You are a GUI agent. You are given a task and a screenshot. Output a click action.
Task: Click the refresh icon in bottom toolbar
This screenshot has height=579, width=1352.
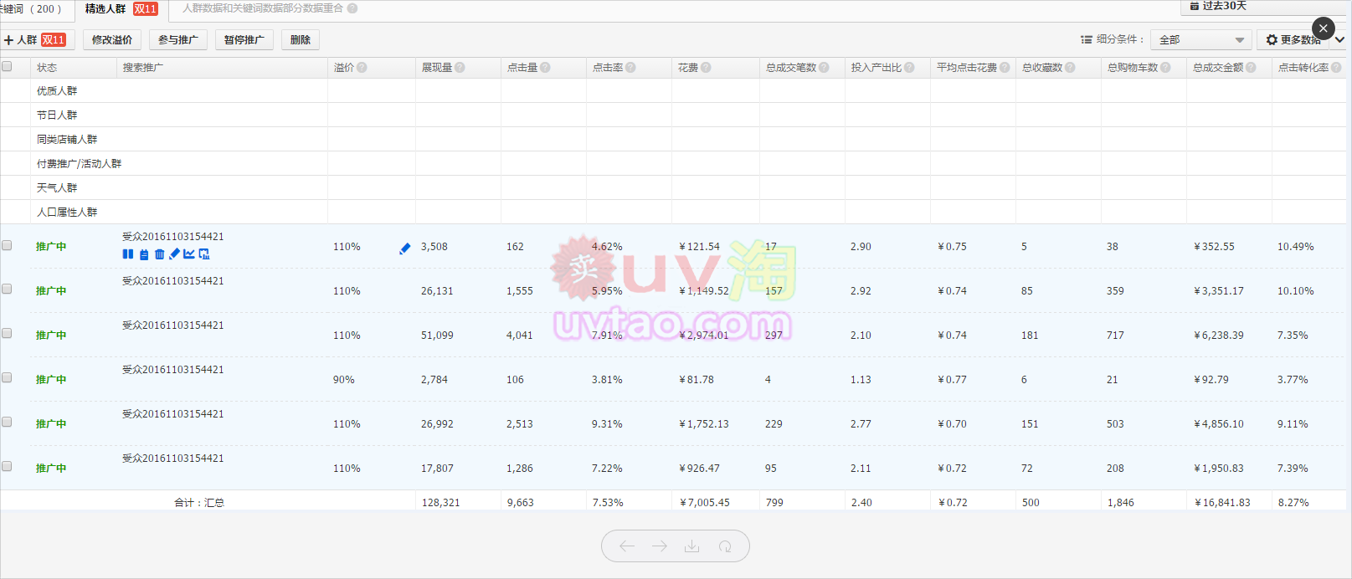pos(725,546)
